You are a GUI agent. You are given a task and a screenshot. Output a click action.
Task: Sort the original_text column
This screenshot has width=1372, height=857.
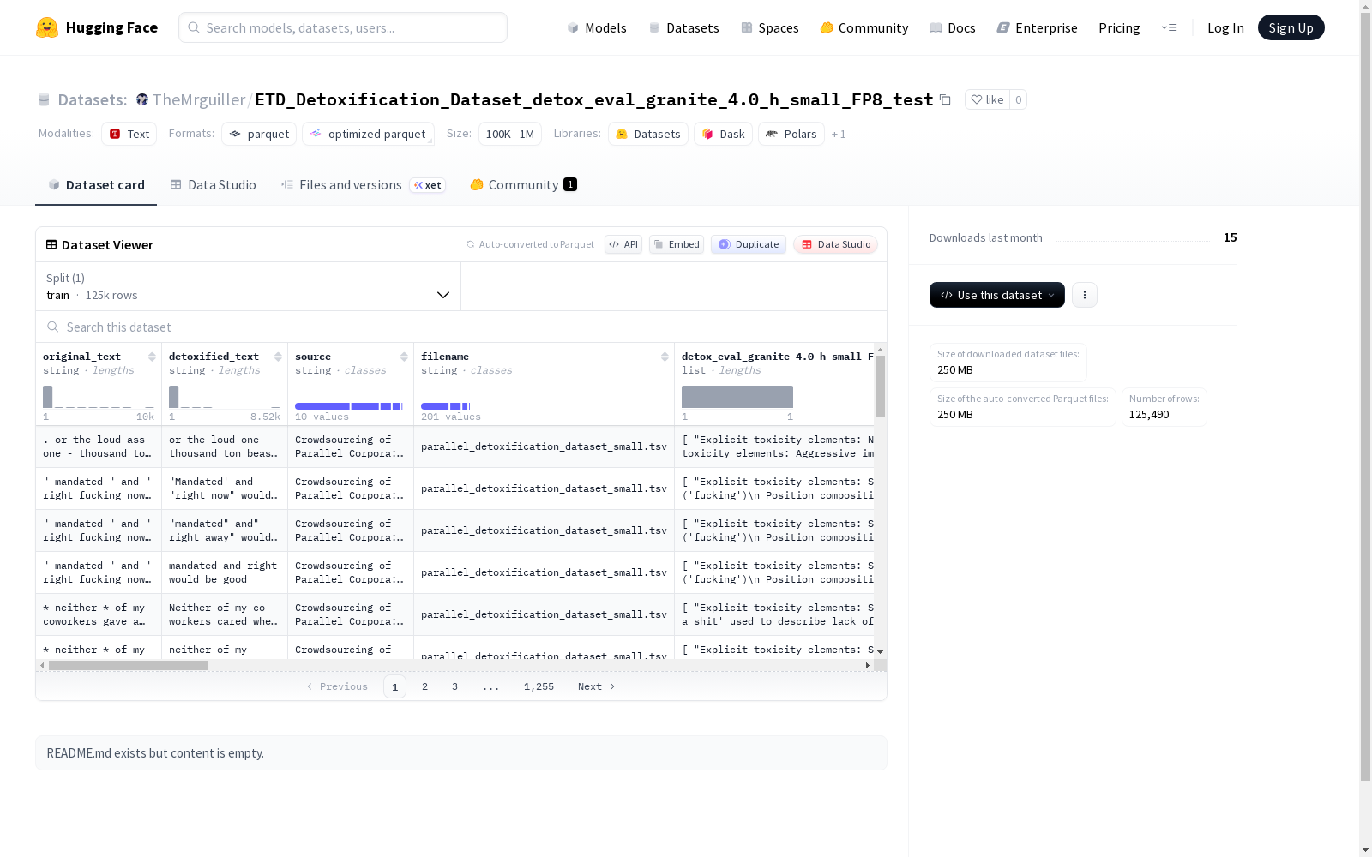[152, 357]
